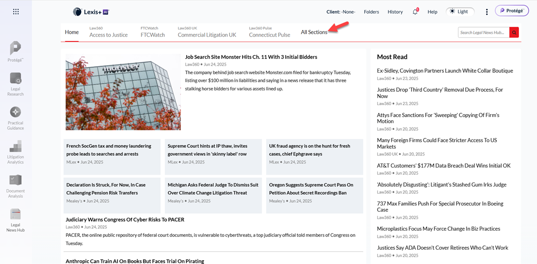
Task: Click in the Search Legal News Hub field
Action: 483,32
